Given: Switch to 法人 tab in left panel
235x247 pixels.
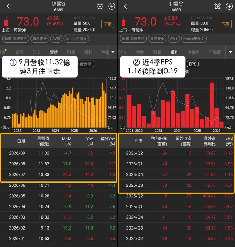Looking at the screenshot, I should point(37,52).
